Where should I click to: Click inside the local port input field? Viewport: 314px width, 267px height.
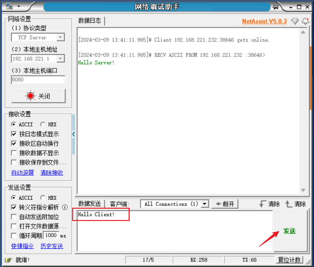[x=38, y=80]
